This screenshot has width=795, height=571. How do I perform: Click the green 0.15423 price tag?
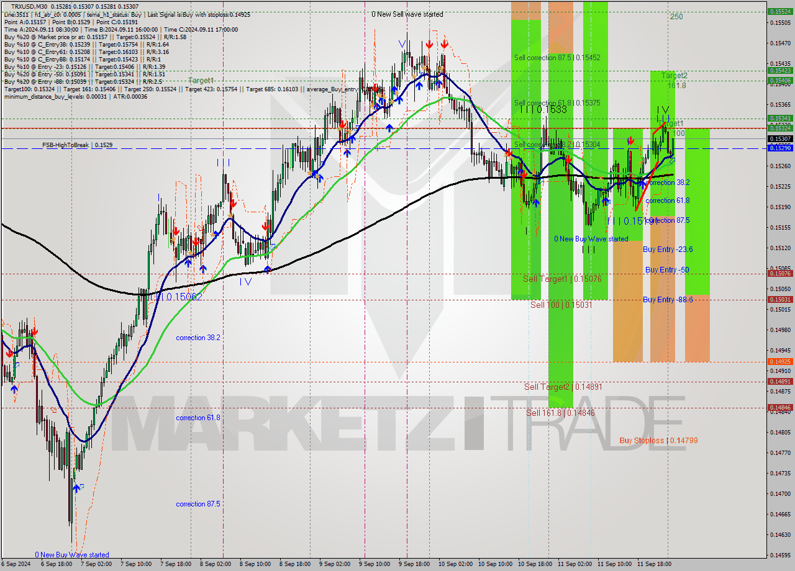780,71
